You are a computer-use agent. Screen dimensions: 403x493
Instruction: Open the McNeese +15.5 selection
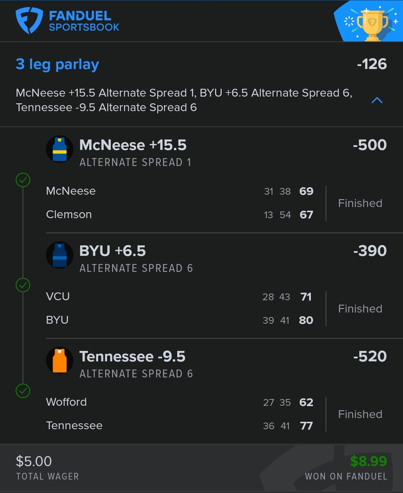133,145
